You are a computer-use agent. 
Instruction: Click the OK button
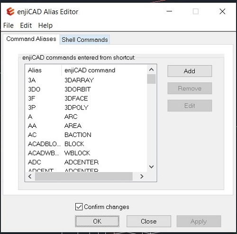click(97, 221)
